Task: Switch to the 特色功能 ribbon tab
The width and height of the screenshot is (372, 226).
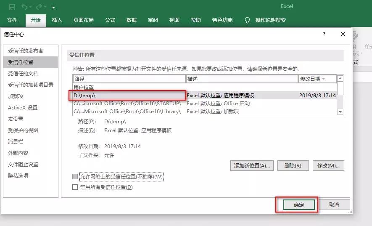Action: [222, 20]
